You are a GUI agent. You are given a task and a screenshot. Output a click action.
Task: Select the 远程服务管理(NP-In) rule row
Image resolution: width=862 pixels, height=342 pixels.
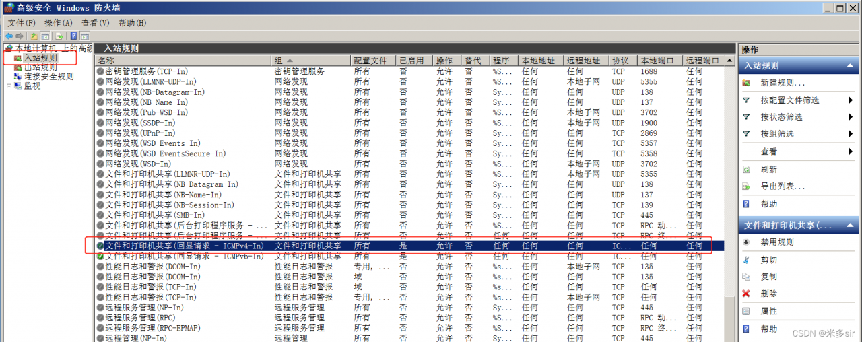[409, 308]
